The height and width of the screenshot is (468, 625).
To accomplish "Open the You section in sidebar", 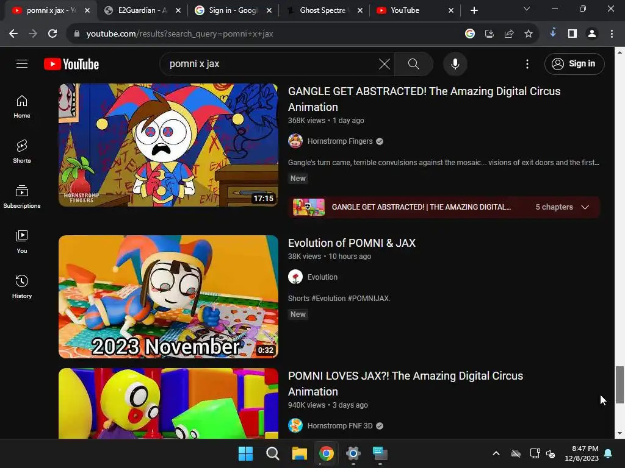I will [22, 241].
